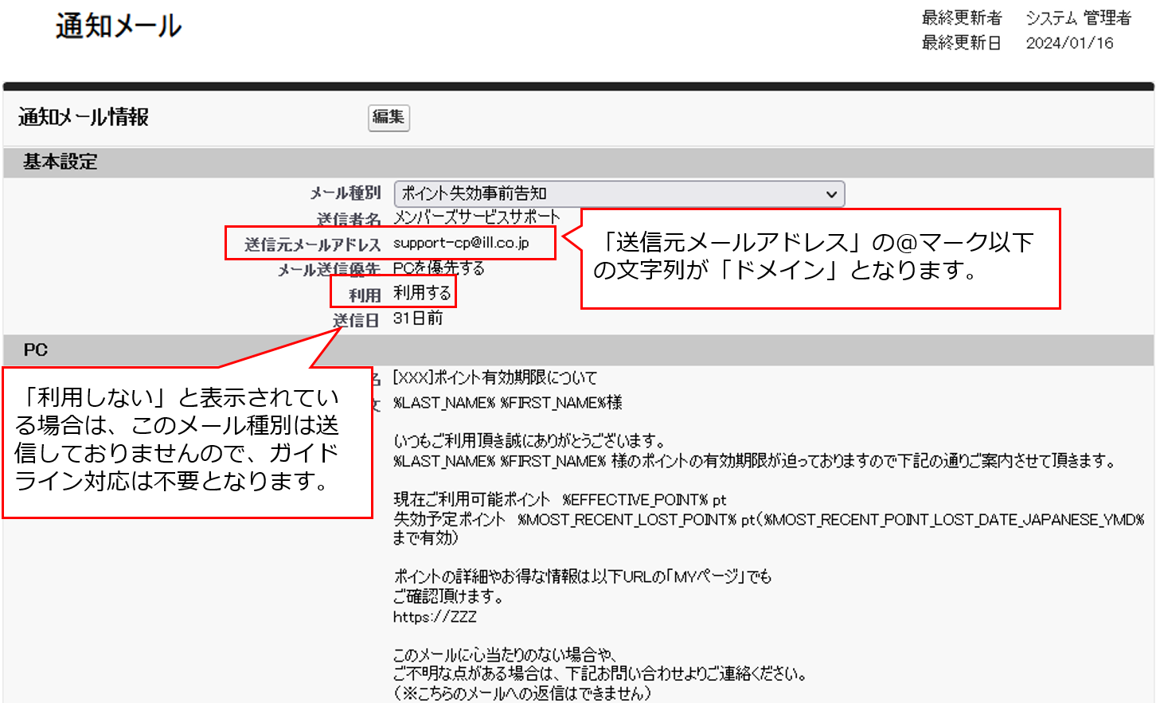The width and height of the screenshot is (1160, 703).
Task: Click the dropdown arrow beside ポイント失効事前告知
Action: point(833,193)
